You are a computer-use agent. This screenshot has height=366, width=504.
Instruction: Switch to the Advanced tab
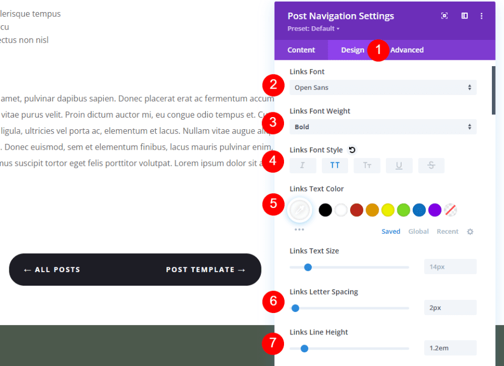[407, 50]
